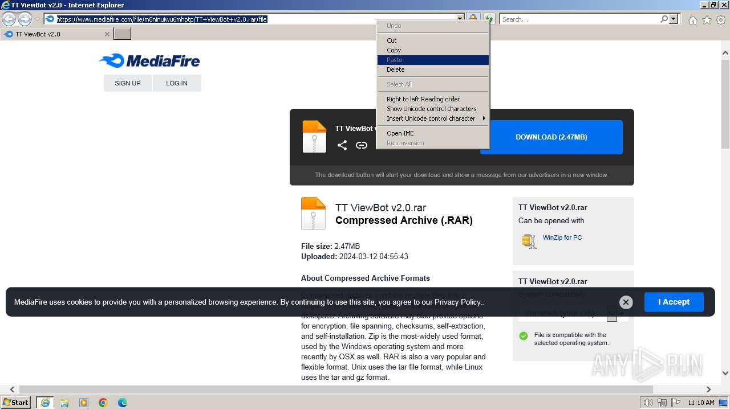Open the operating system selection dropdown
730x410 pixels.
pos(573,313)
